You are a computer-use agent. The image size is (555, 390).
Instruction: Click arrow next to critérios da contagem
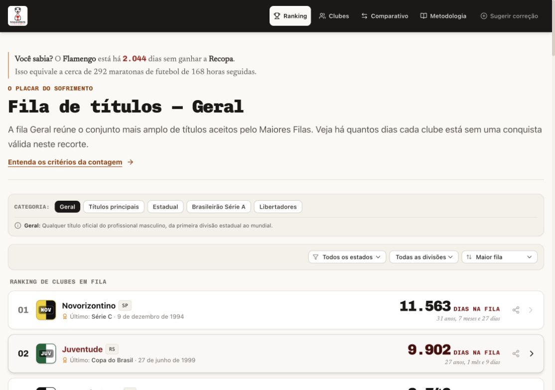pos(130,162)
